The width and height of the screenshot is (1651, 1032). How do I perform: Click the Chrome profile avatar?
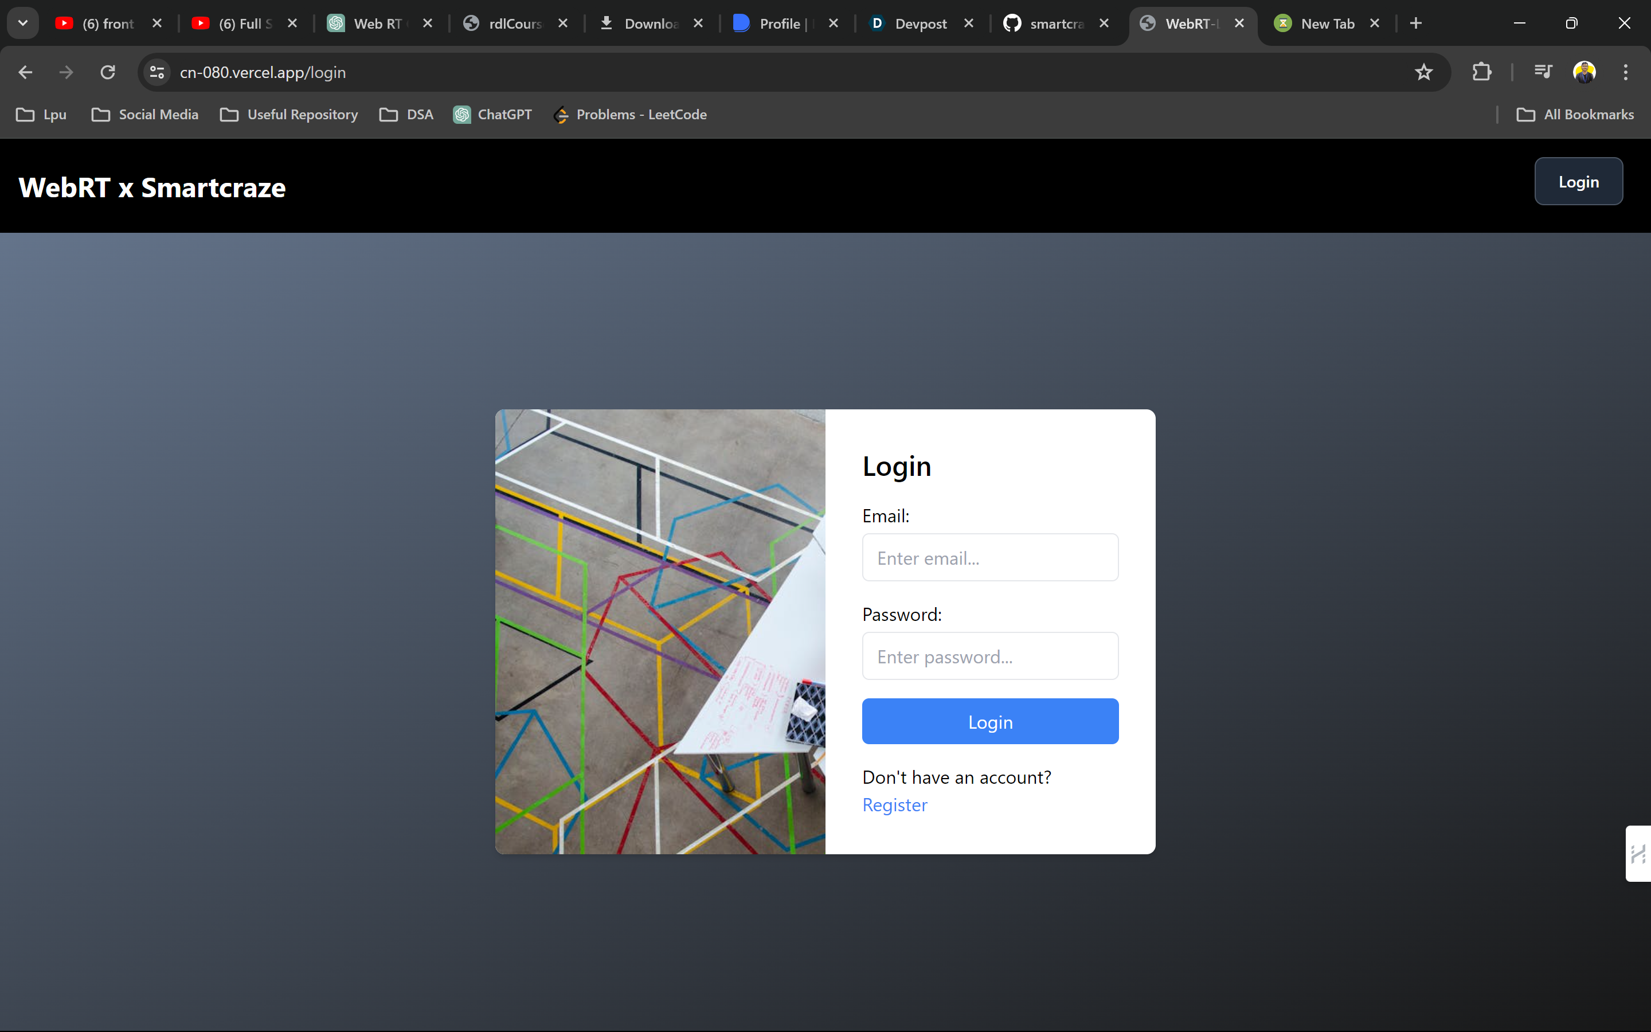pos(1583,72)
